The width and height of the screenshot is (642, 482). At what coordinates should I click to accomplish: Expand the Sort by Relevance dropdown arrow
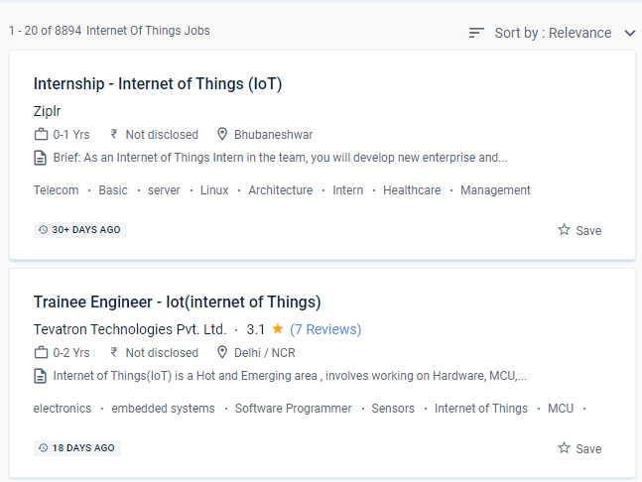630,33
